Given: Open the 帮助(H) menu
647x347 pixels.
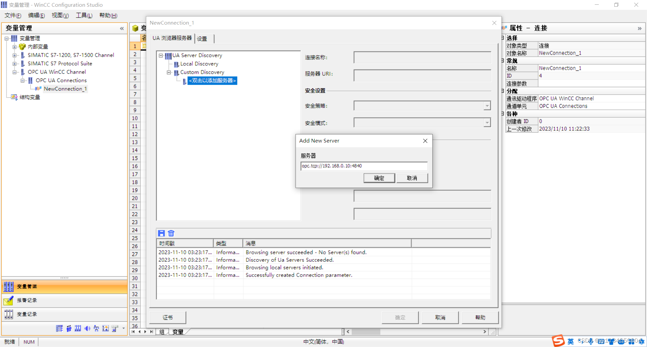Looking at the screenshot, I should click(108, 15).
